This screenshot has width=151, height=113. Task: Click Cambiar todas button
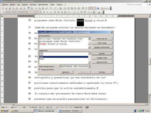(102, 58)
